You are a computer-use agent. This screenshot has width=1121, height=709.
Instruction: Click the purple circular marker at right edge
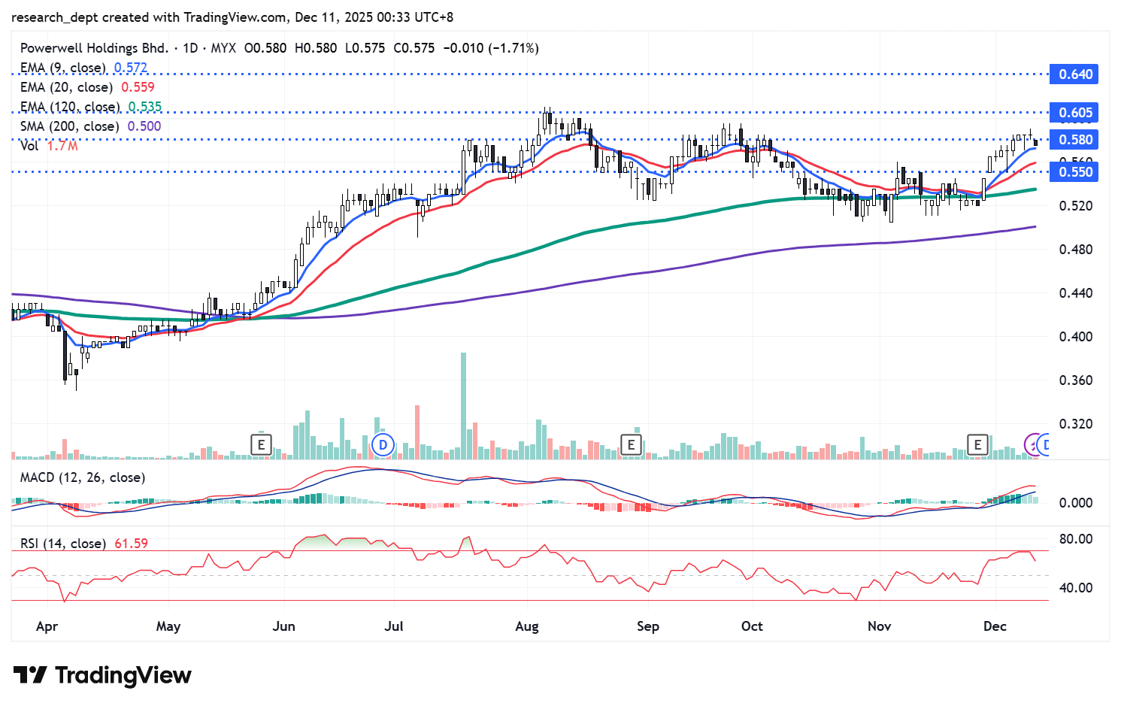1034,444
